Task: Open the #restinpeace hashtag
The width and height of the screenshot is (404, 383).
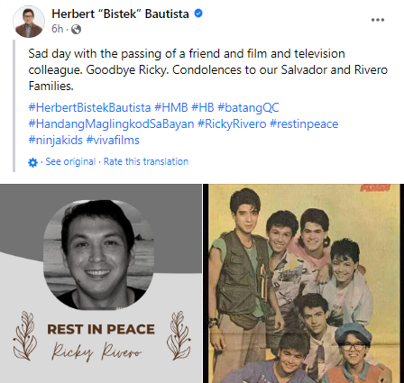Action: 304,124
